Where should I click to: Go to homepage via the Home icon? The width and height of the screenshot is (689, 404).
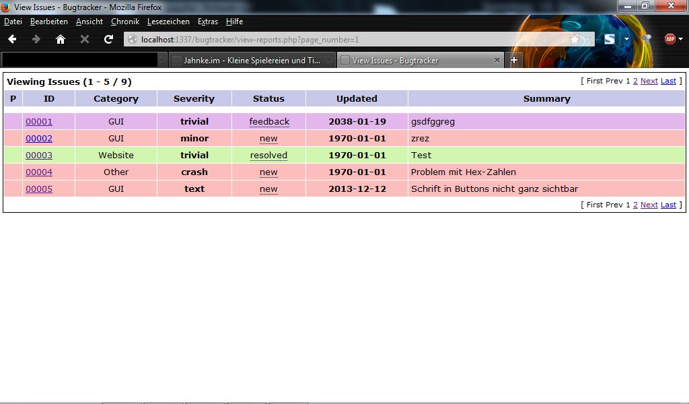pyautogui.click(x=60, y=39)
